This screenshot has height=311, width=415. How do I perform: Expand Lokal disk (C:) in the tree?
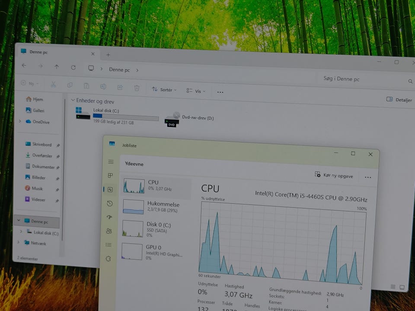(21, 232)
